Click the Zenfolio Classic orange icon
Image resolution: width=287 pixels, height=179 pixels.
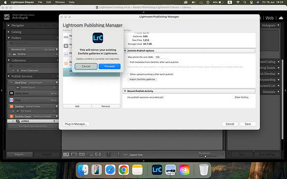pyautogui.click(x=11, y=116)
